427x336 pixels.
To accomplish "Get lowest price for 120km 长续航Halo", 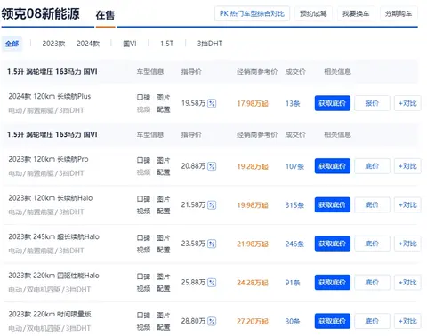I will 333,204.
